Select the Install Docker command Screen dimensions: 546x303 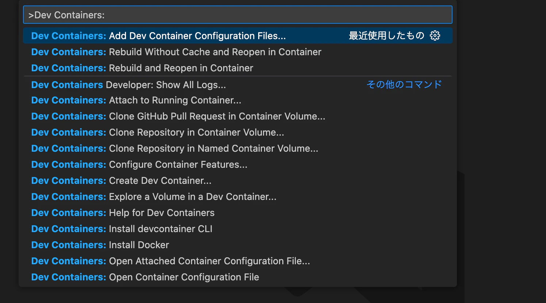pyautogui.click(x=238, y=245)
